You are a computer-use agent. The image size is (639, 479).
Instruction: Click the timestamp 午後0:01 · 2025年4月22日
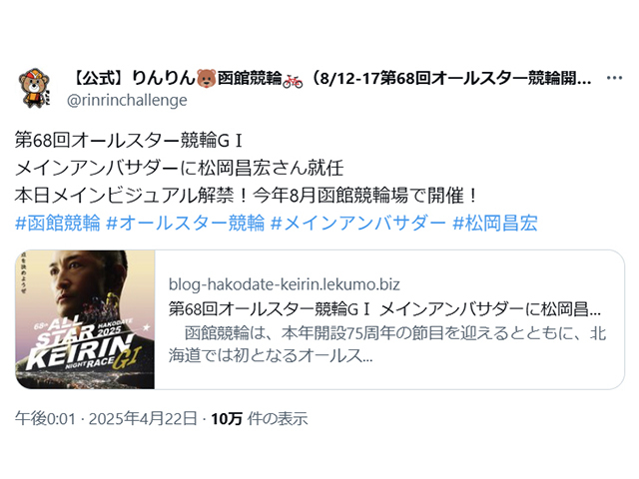click(106, 418)
